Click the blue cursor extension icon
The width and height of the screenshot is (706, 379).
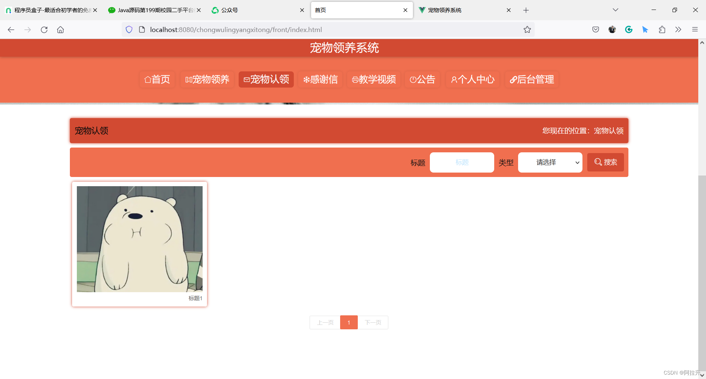coord(645,30)
